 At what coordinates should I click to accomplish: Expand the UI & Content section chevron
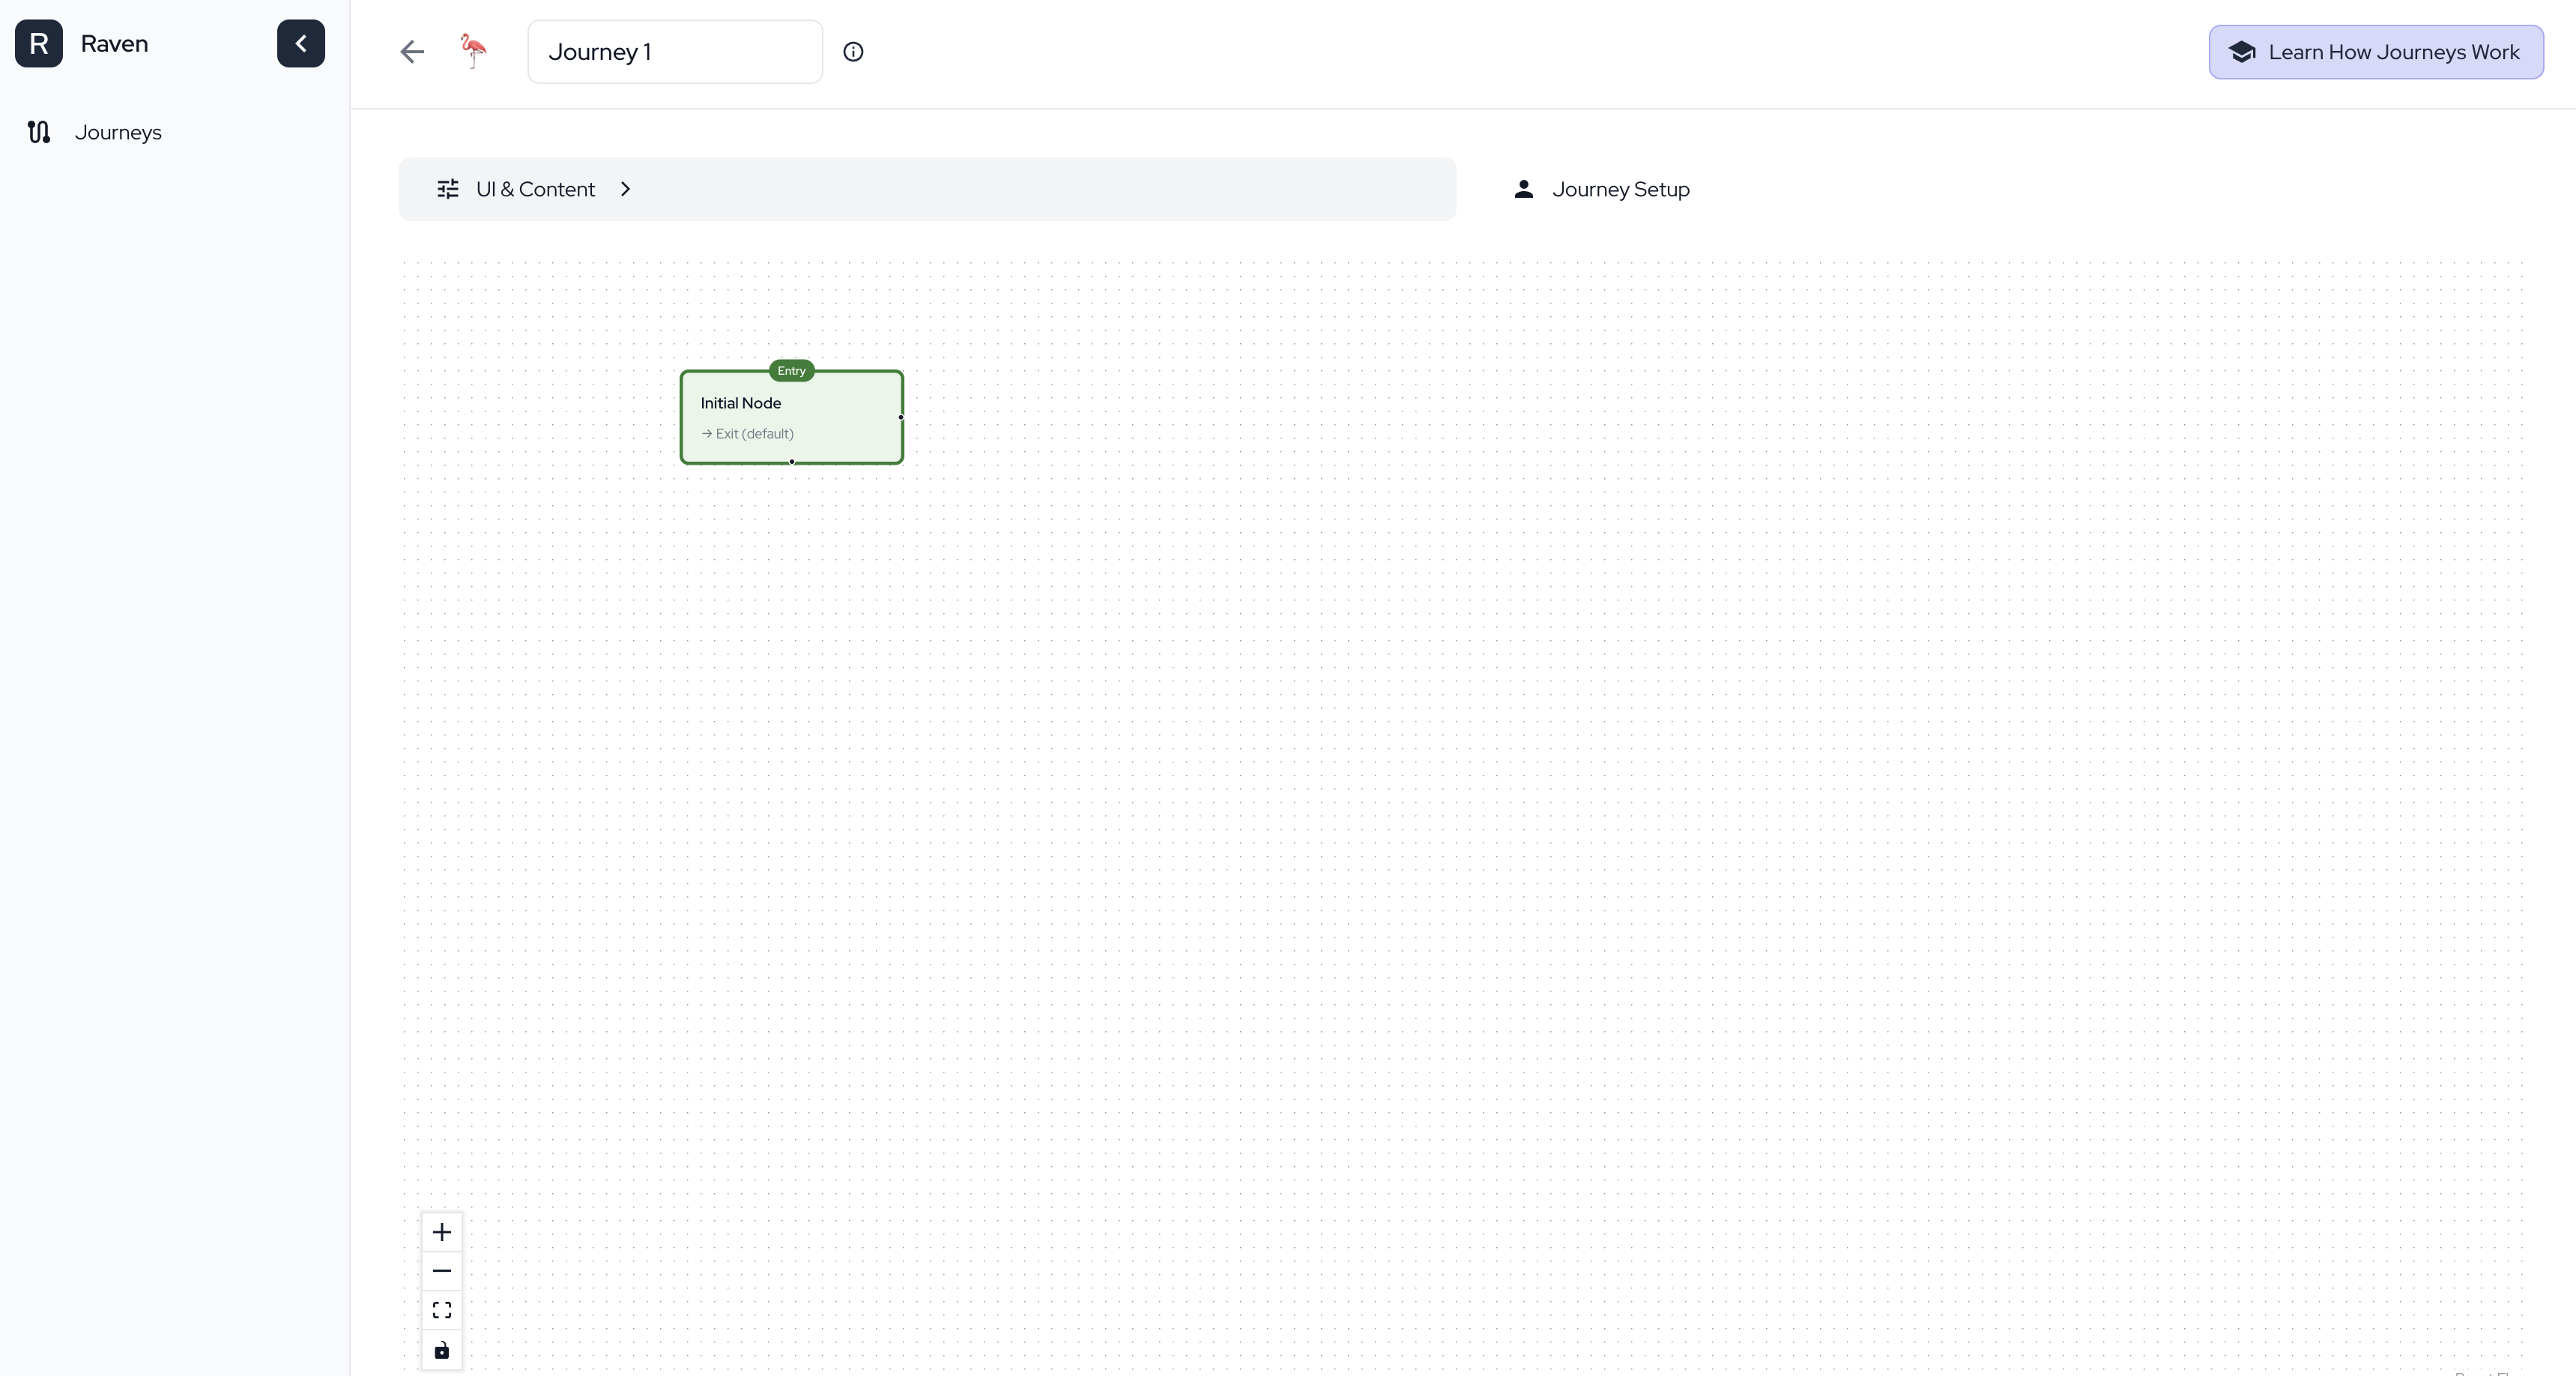pyautogui.click(x=626, y=189)
